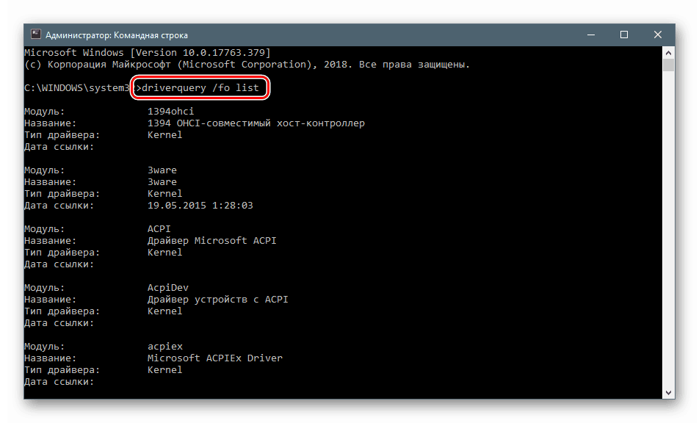
Task: Click 'Тип драйвера:' label under ACPI module
Action: click(x=62, y=253)
